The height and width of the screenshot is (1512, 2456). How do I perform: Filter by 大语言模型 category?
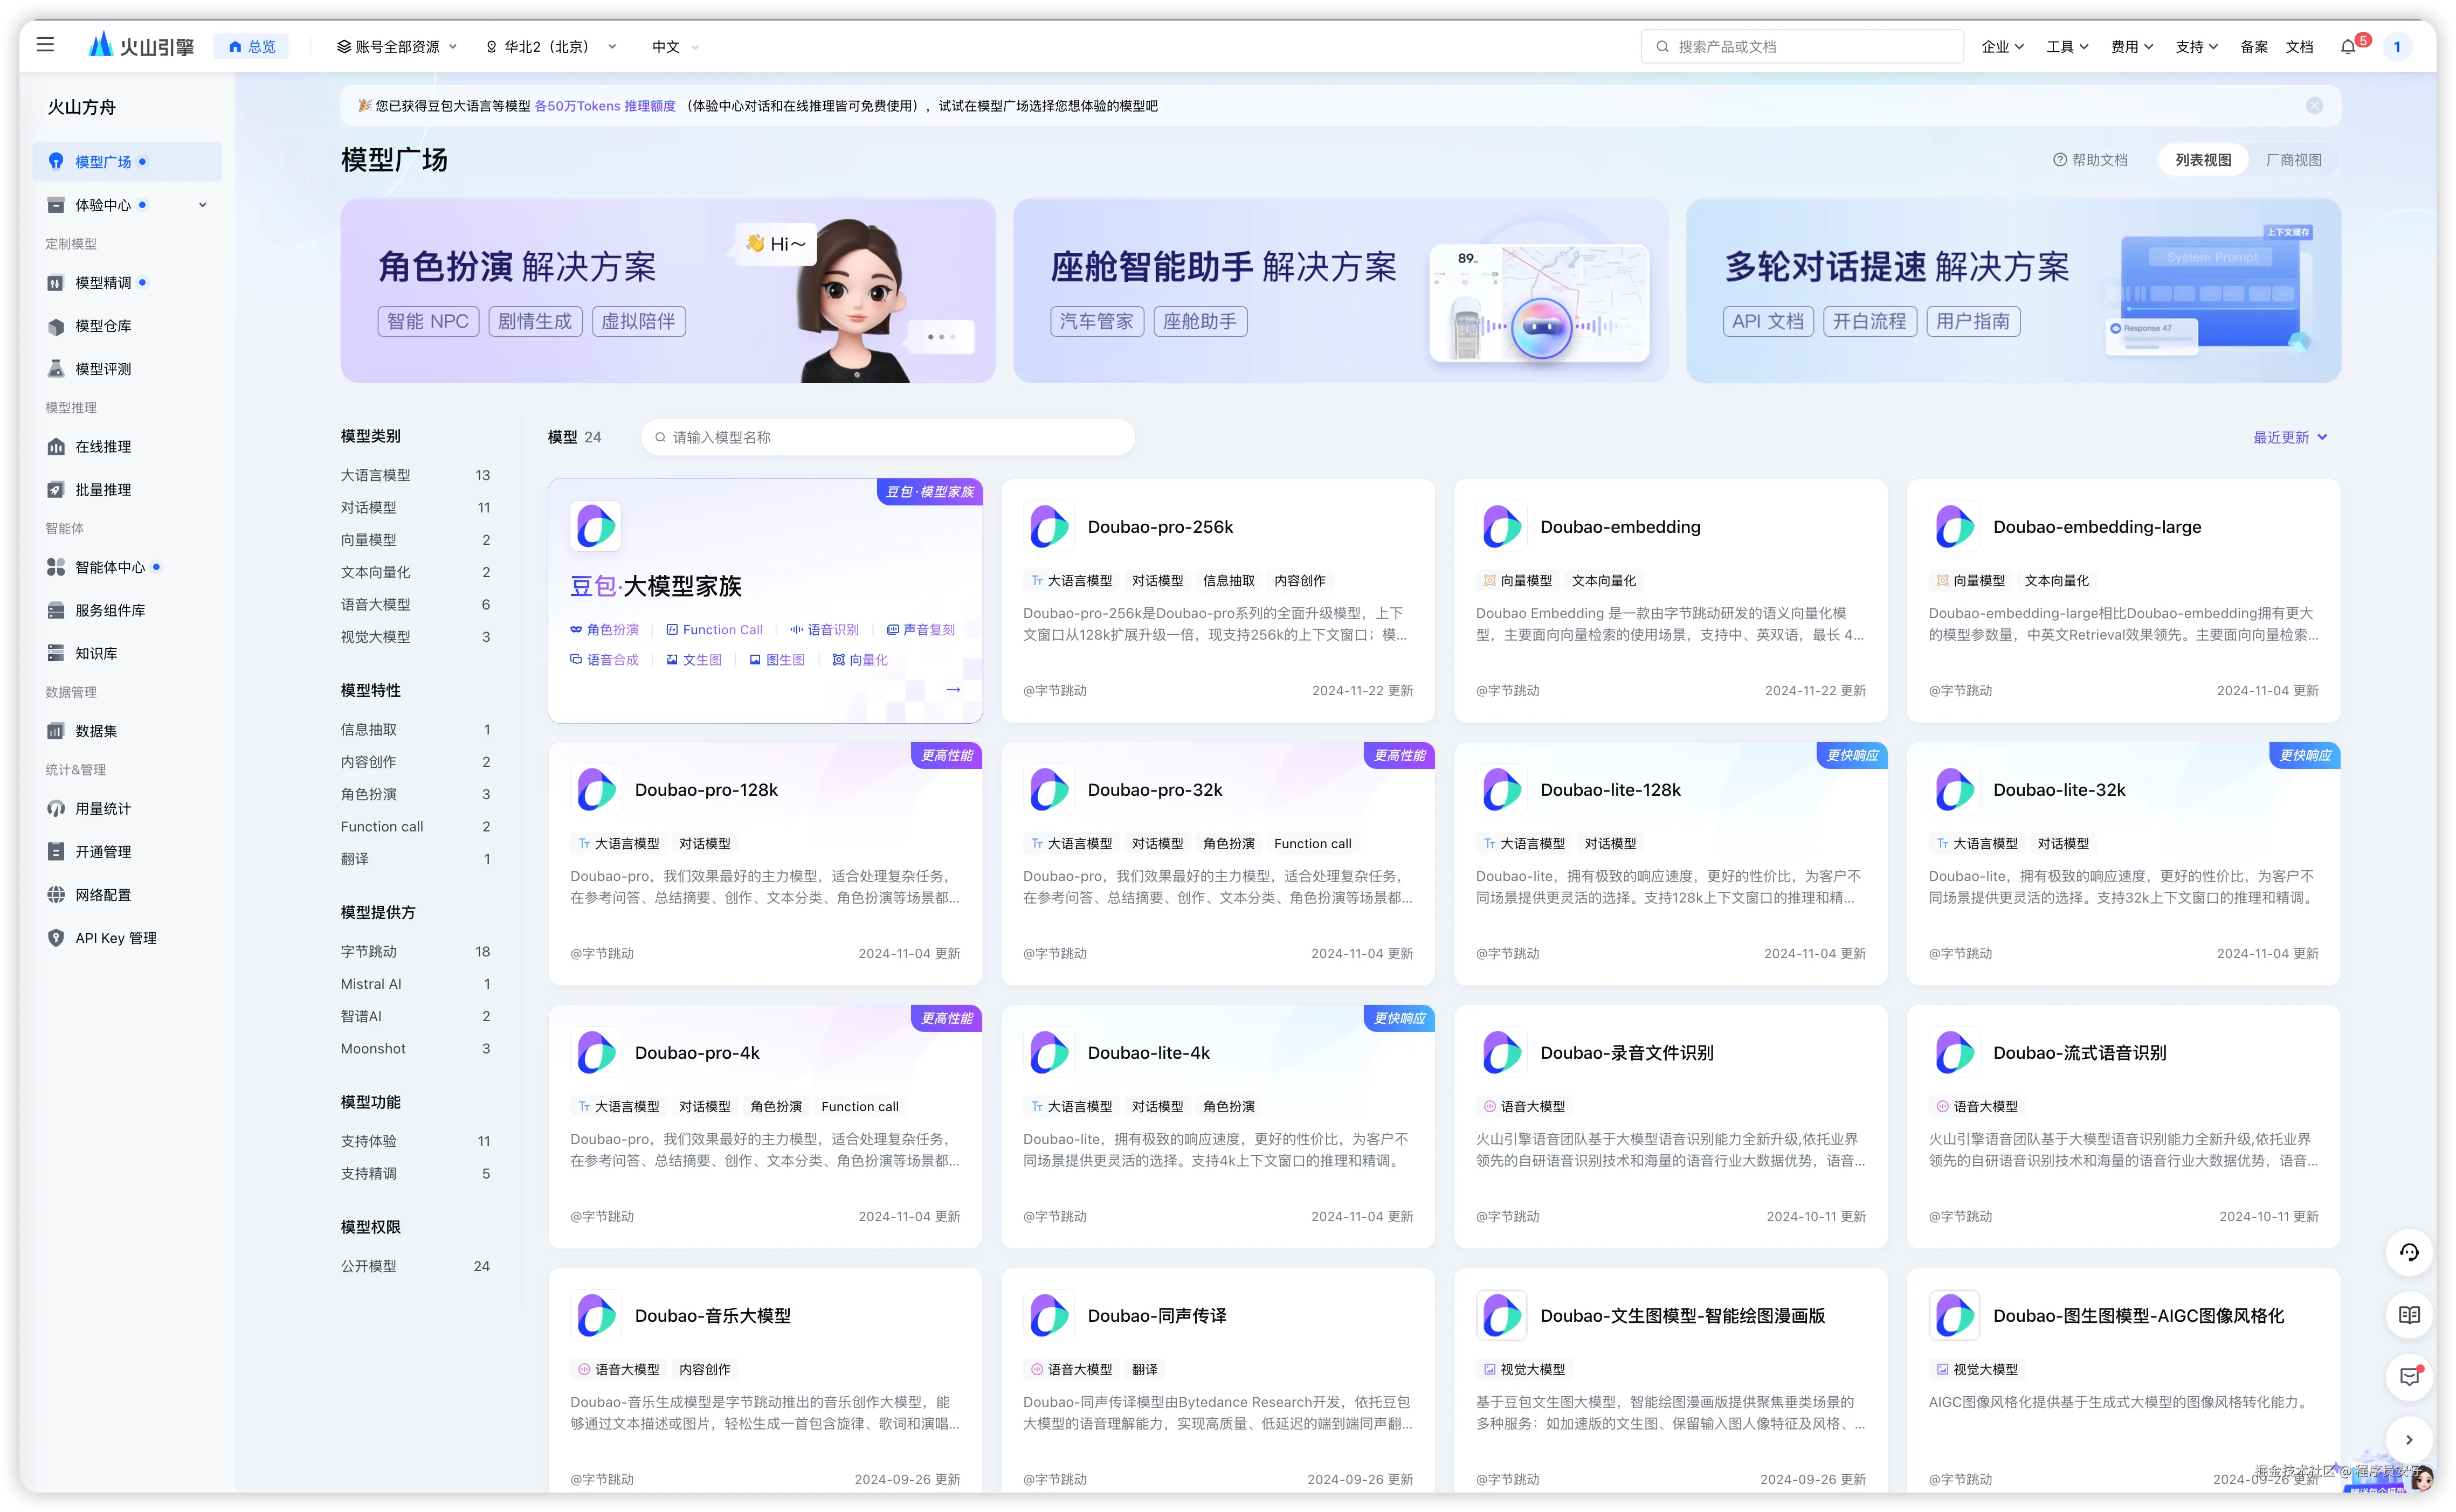coord(375,475)
